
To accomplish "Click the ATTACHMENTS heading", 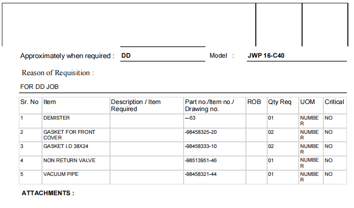I will point(48,193).
